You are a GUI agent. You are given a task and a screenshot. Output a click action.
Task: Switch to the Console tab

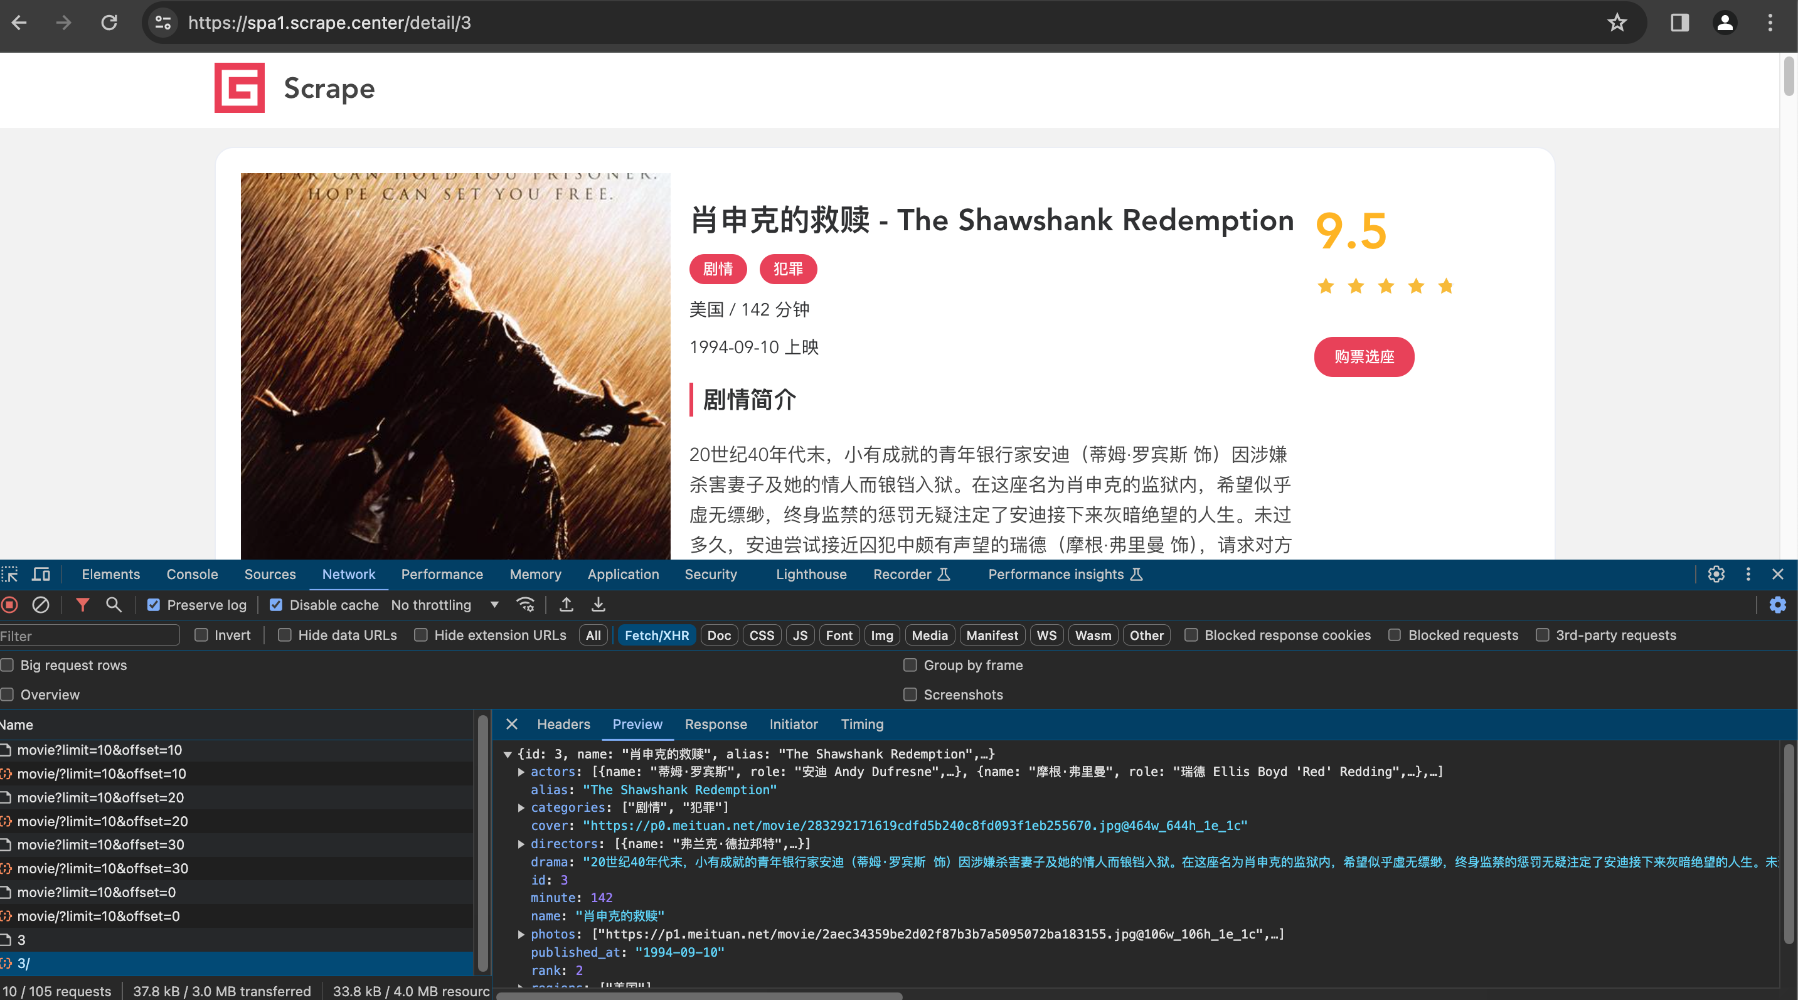(192, 574)
